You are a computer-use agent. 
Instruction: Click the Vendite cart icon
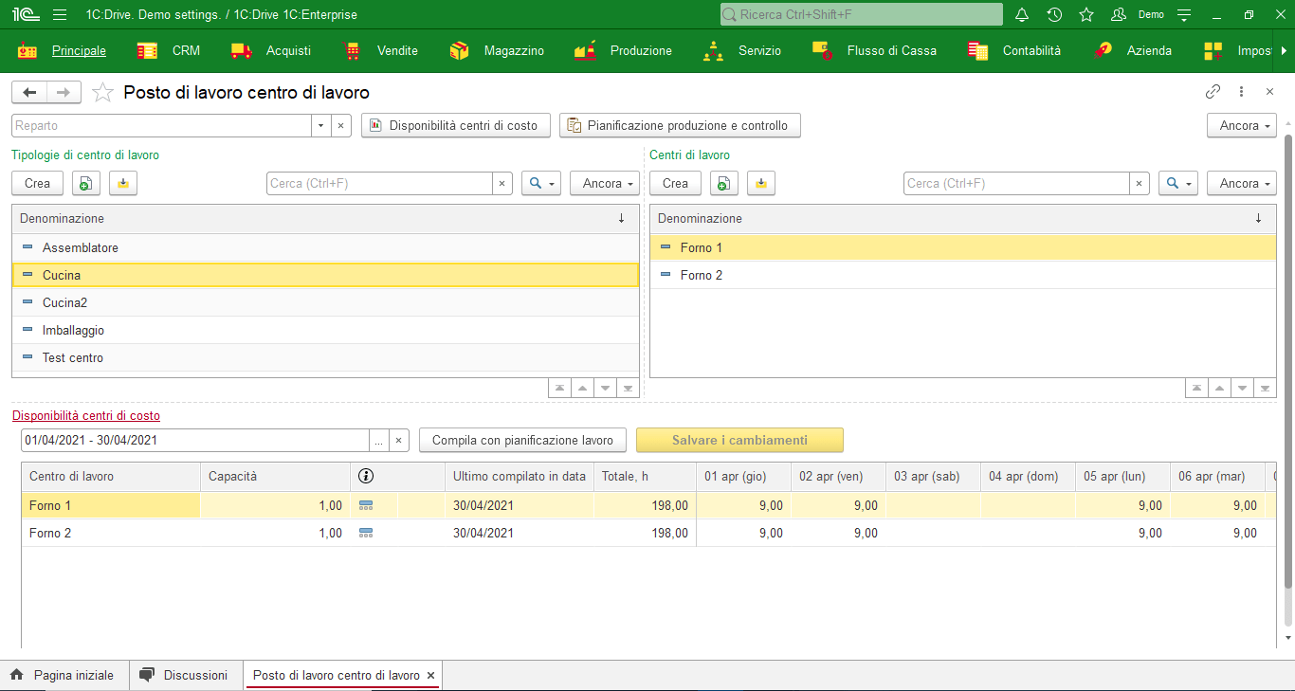tap(353, 51)
